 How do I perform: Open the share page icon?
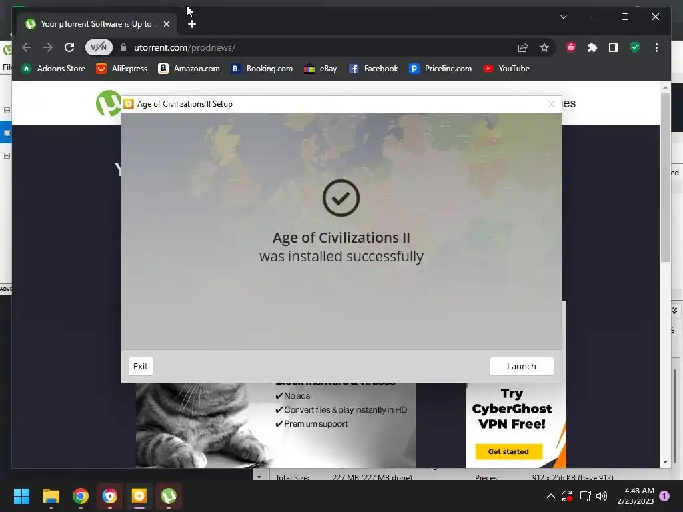point(523,47)
